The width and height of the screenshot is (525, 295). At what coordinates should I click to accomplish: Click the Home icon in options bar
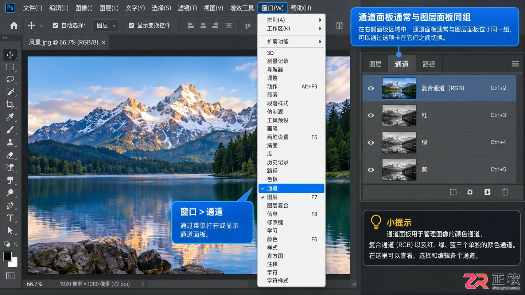(14, 25)
